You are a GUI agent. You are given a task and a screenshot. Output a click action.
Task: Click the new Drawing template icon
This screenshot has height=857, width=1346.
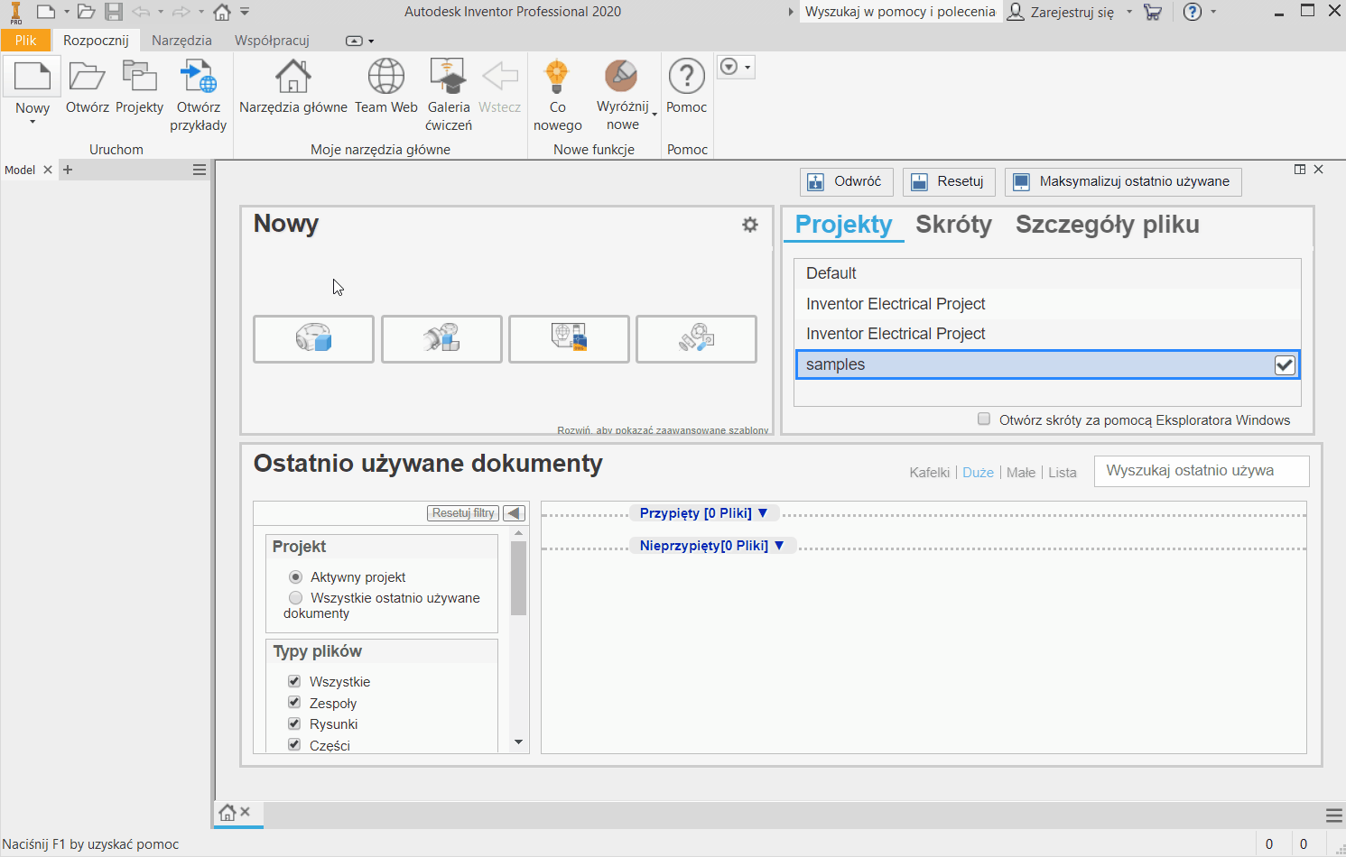click(569, 338)
